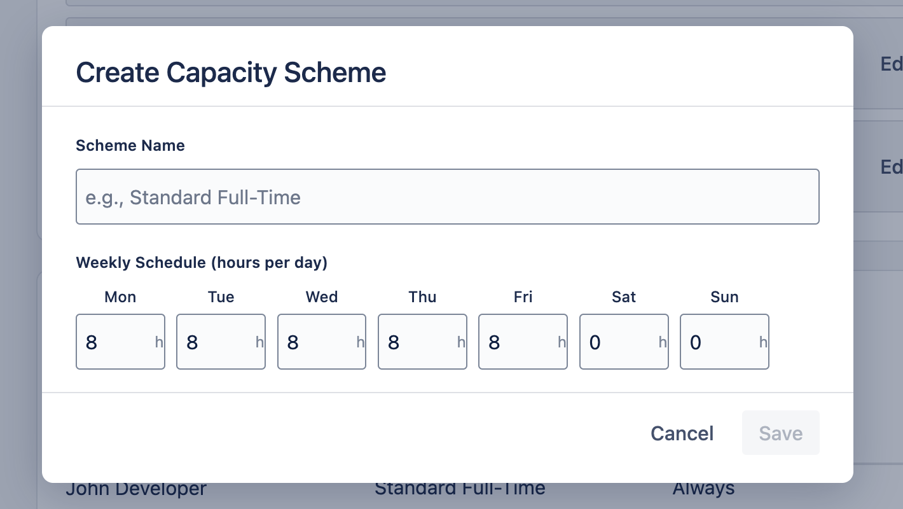
Task: Select the John Developer row
Action: point(136,488)
